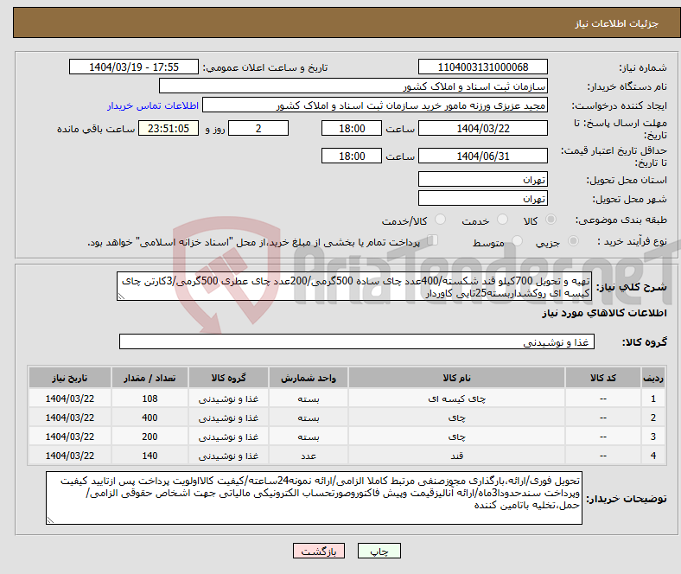Click the response deadline time 18:00 field
The width and height of the screenshot is (681, 574).
point(352,128)
